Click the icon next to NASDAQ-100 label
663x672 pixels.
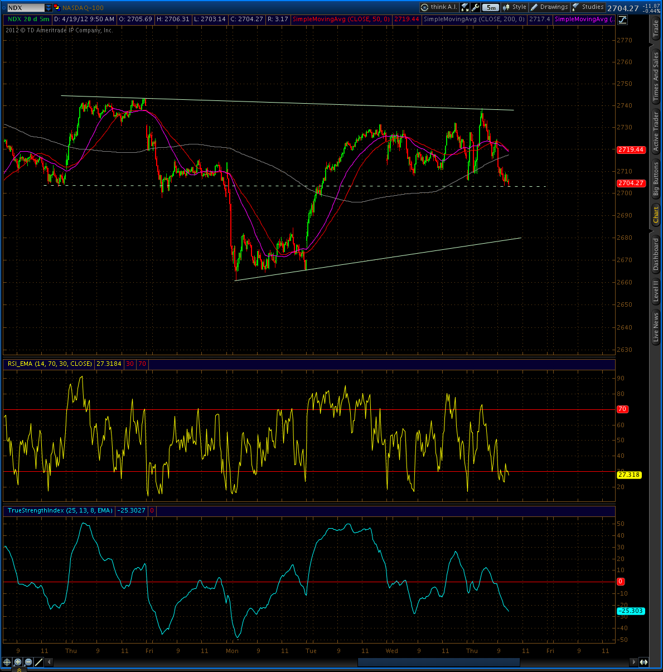(57, 7)
